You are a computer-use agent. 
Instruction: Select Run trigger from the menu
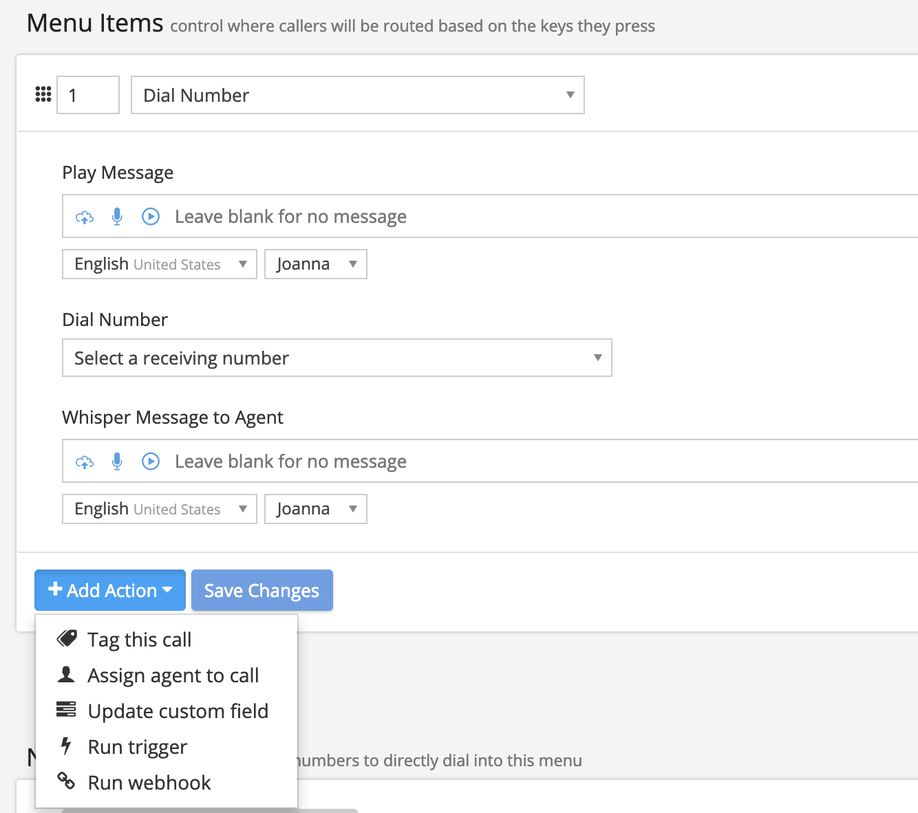pos(137,747)
